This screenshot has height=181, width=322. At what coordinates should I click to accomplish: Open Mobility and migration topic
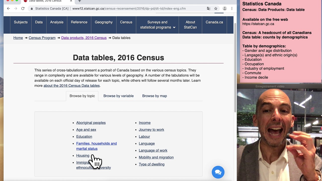click(x=156, y=157)
